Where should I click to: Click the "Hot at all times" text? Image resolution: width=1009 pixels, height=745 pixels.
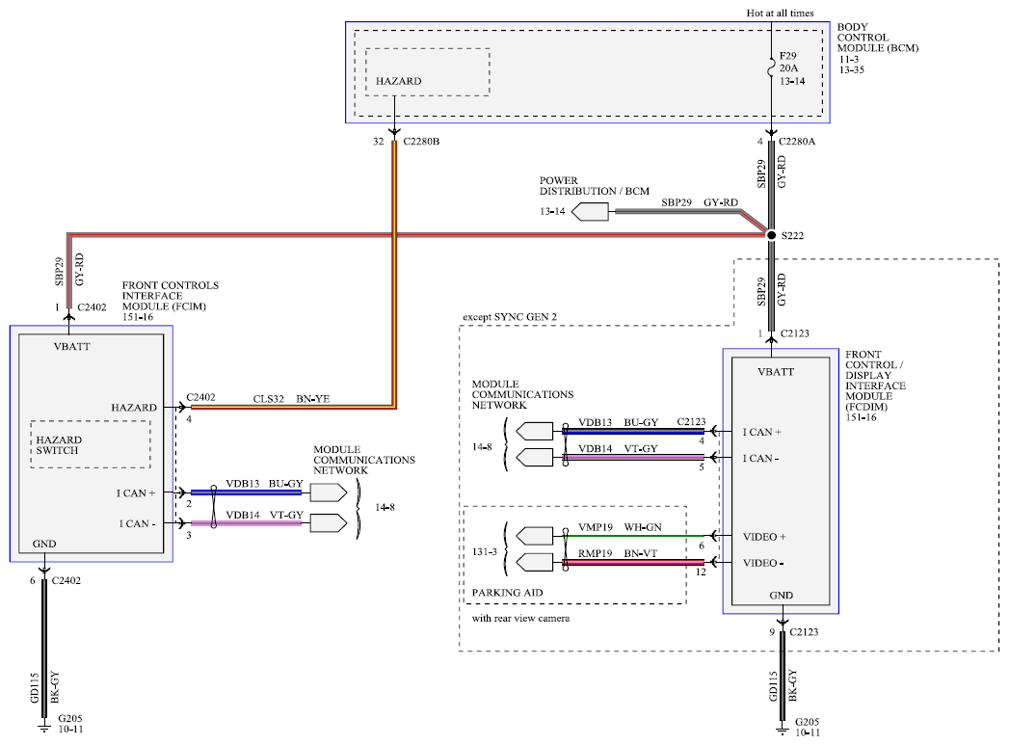click(x=780, y=13)
